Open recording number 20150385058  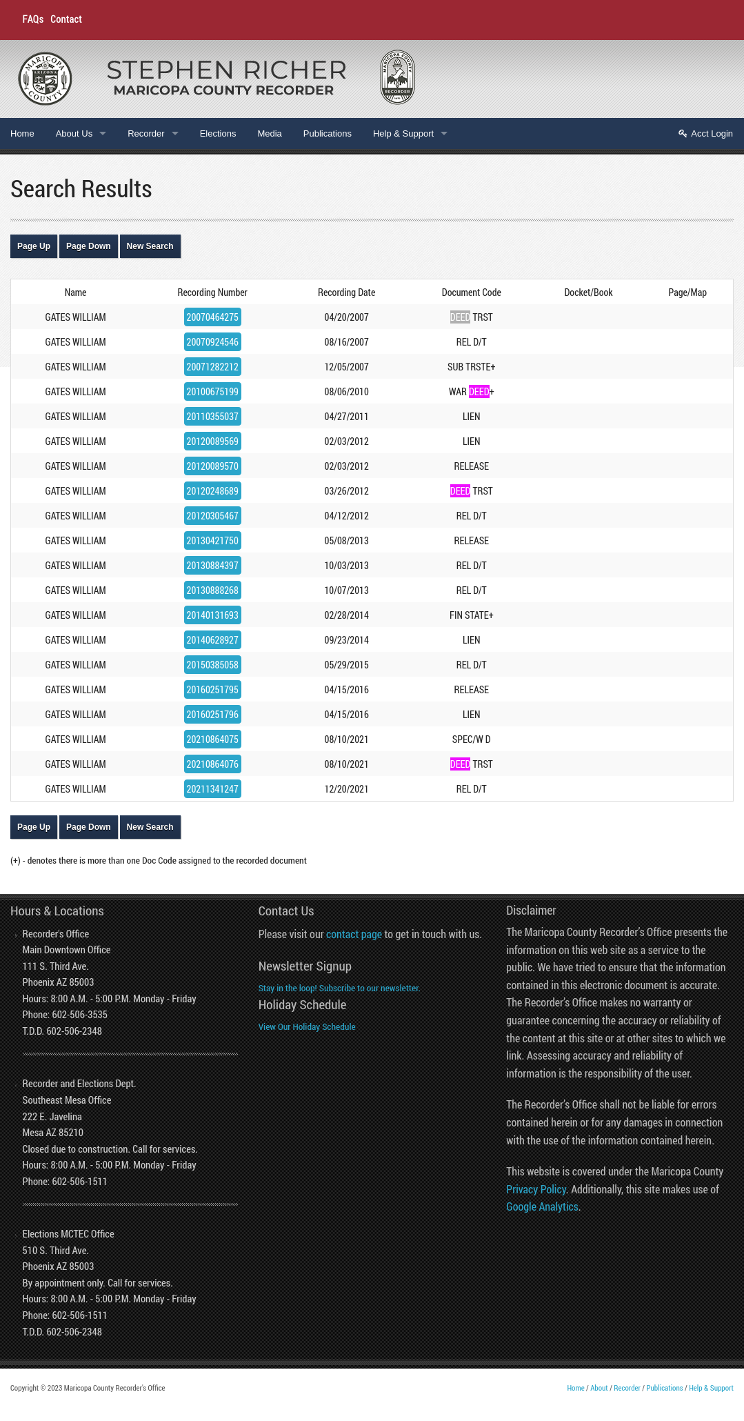tap(212, 665)
